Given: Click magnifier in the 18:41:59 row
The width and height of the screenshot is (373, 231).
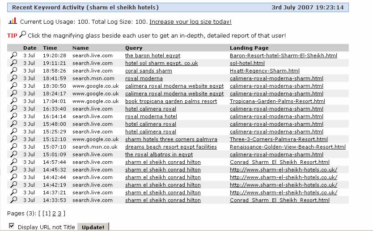Looking at the screenshot, I should coord(14,78).
